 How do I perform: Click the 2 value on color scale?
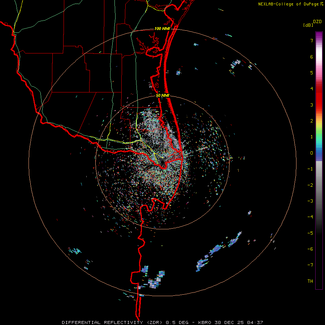(x=312, y=121)
